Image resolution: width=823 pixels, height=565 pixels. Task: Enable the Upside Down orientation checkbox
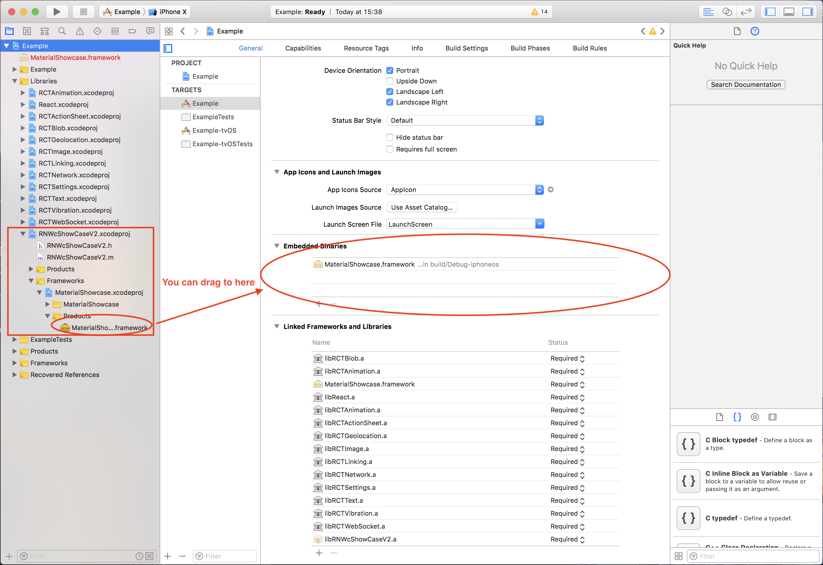389,81
